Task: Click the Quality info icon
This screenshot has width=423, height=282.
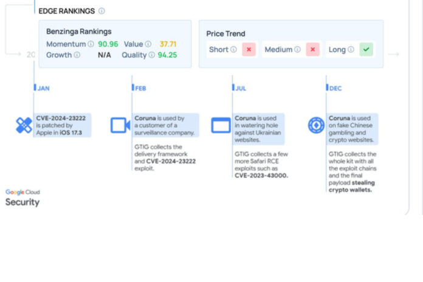Action: click(151, 55)
